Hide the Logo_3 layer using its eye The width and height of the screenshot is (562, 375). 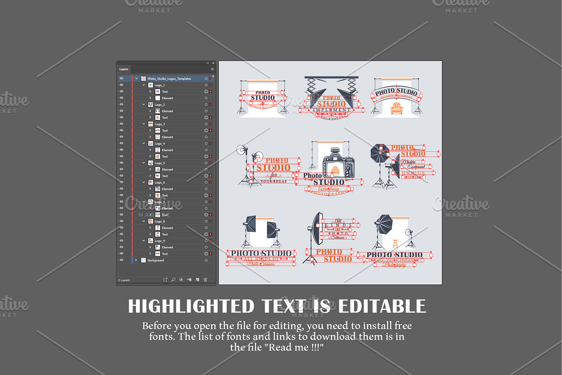point(121,124)
